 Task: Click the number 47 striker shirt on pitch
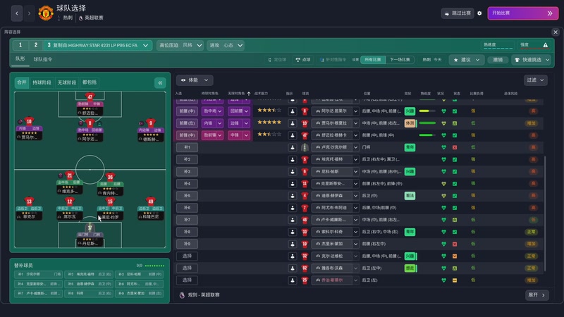pos(90,97)
